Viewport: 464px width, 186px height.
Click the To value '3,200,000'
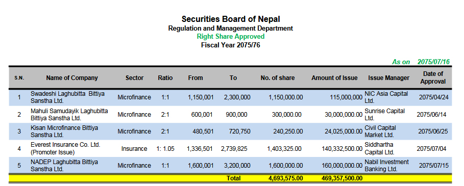(x=237, y=166)
